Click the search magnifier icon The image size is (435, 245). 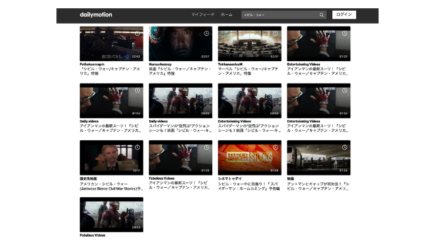tap(322, 15)
